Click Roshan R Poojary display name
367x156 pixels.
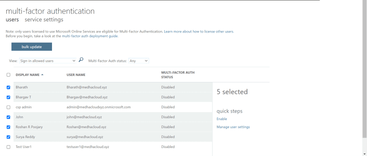[x=29, y=127]
